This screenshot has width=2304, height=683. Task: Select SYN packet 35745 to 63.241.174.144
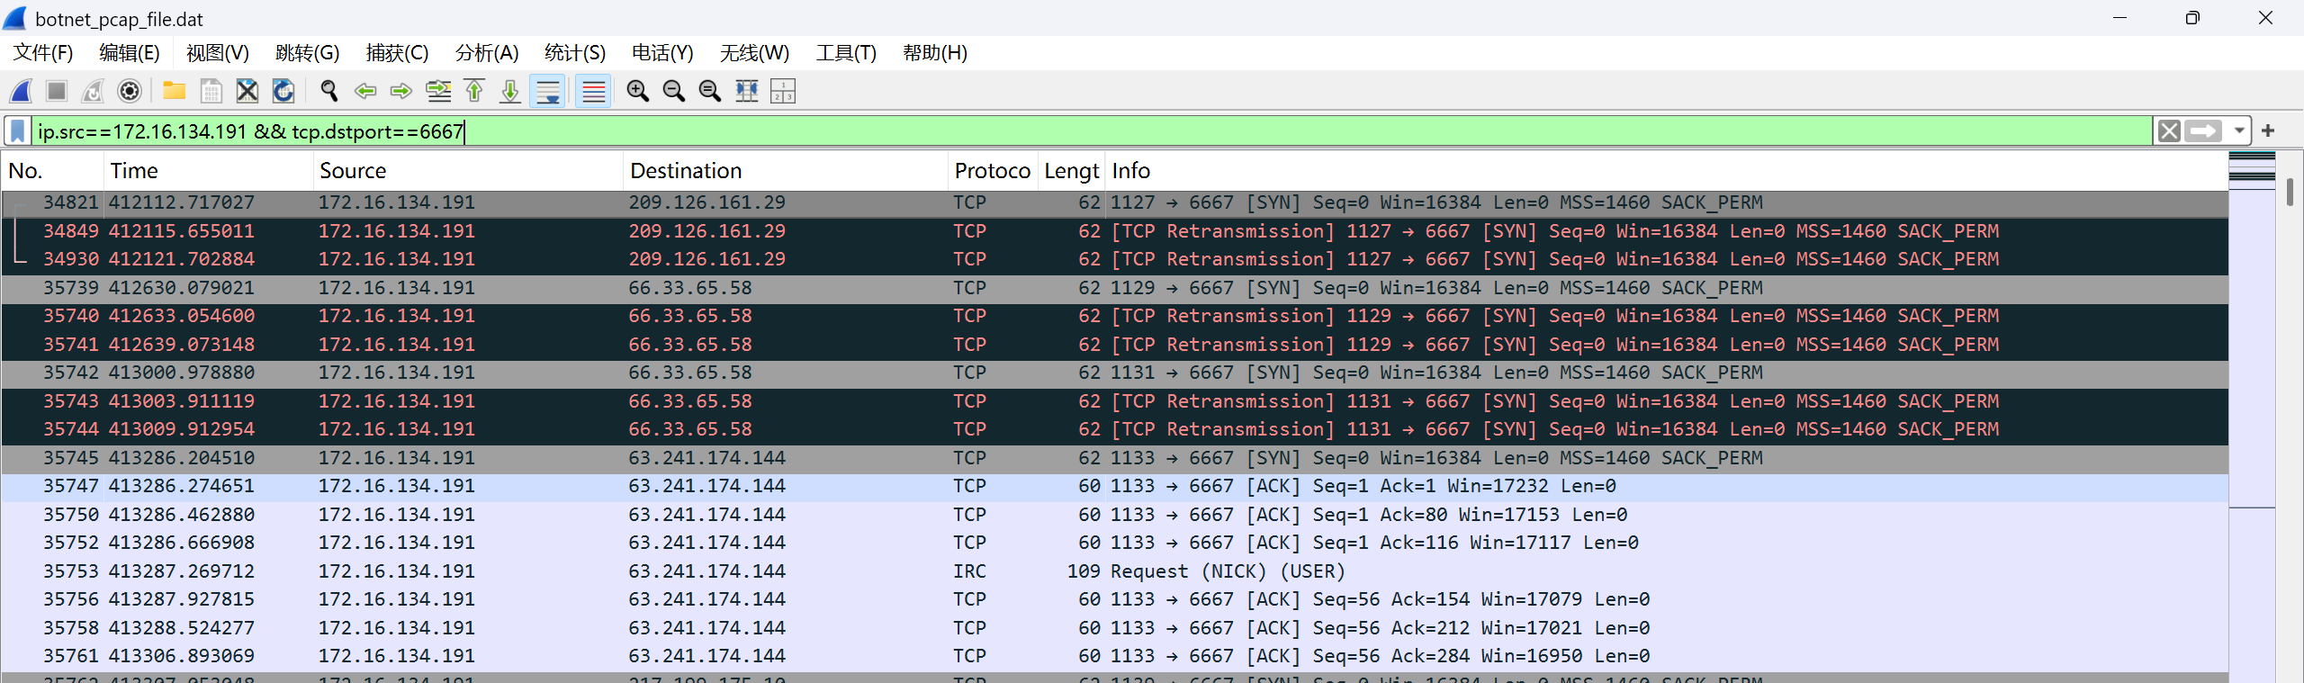tap(1114, 458)
